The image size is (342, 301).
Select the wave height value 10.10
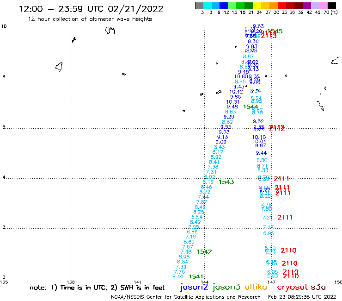tap(259, 137)
